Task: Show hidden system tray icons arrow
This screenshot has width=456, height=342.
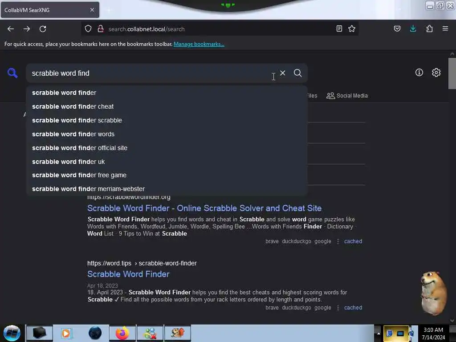Action: (379, 334)
